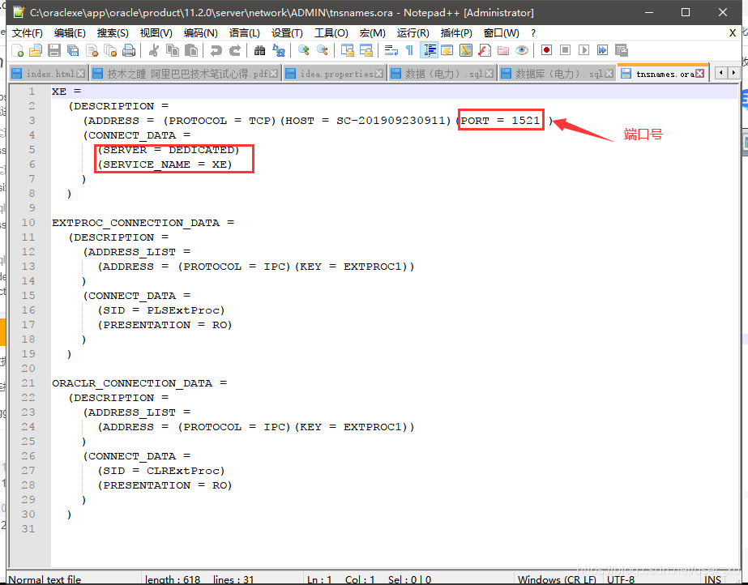Click the Cut scissors icon
The height and width of the screenshot is (585, 748).
(154, 50)
